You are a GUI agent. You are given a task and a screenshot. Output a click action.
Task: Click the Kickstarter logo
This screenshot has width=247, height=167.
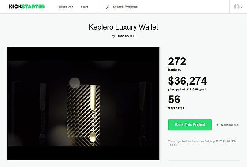(x=26, y=7)
